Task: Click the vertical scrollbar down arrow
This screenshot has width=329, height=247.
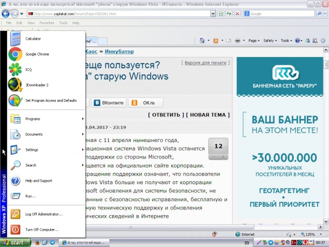Action: (325, 221)
